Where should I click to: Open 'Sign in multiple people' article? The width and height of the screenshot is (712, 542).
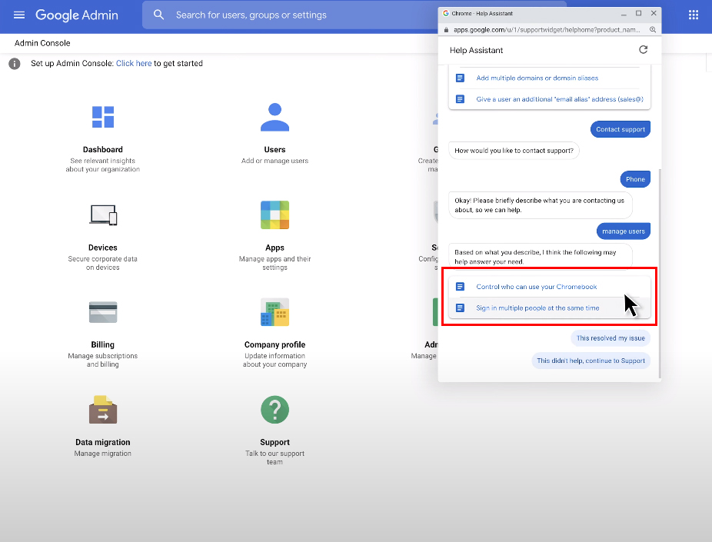coord(537,308)
